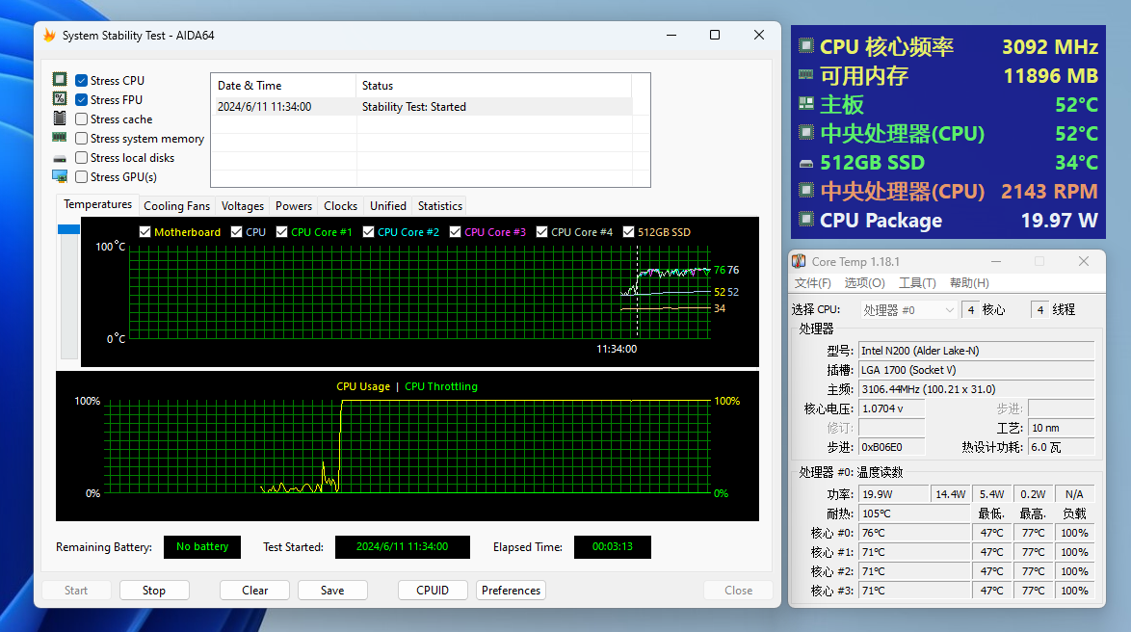Screen dimensions: 1131x632
Task: Click the FPU percent icon beside Stress FPU
Action: (60, 99)
